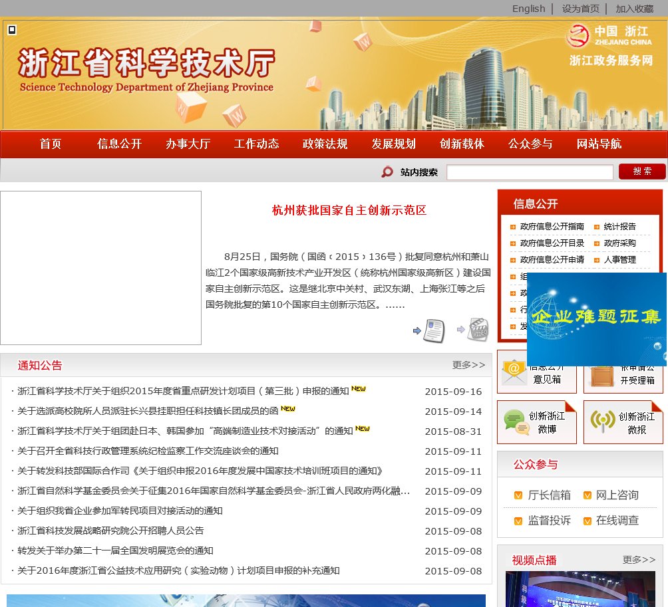Open the 公众参与 navigation menu

tap(530, 144)
